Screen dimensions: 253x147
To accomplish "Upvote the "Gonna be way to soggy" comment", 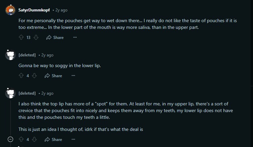I will [21, 76].
